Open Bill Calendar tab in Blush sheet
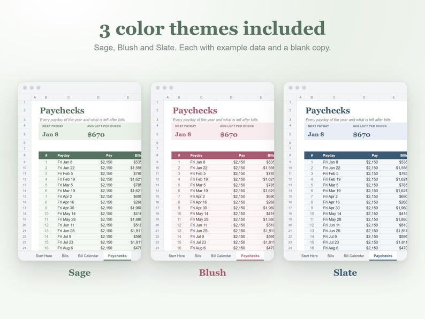Image resolution: width=425 pixels, height=319 pixels. [221, 256]
